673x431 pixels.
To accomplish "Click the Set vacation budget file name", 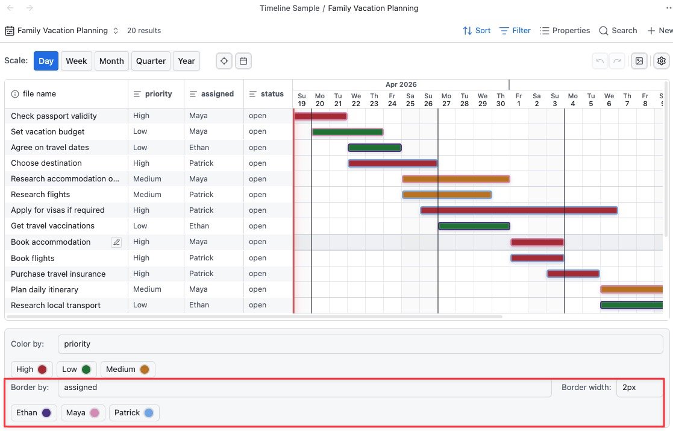I will [48, 132].
